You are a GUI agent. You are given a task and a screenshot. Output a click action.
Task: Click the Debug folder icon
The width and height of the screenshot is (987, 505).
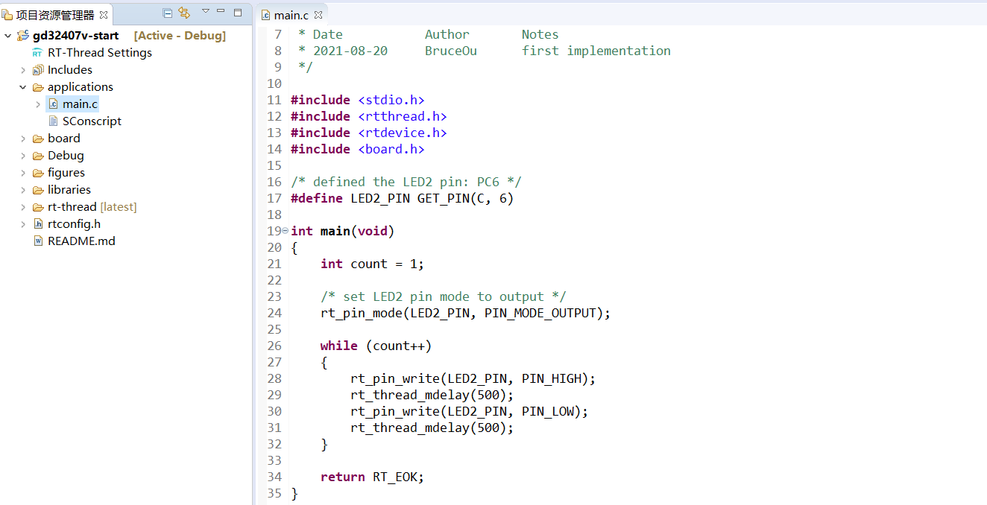(x=38, y=156)
